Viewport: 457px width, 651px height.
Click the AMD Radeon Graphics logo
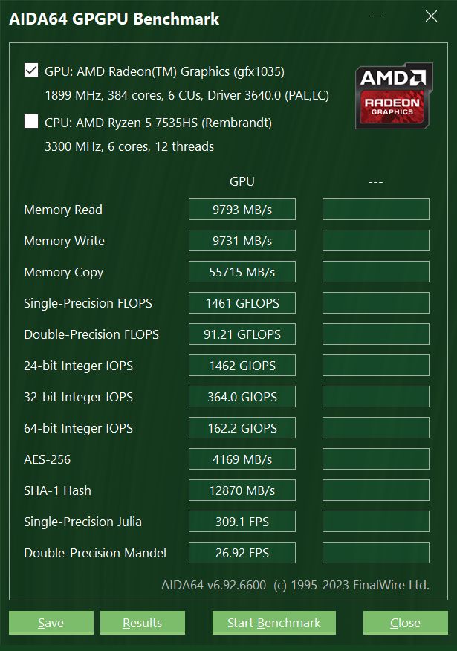pos(393,97)
